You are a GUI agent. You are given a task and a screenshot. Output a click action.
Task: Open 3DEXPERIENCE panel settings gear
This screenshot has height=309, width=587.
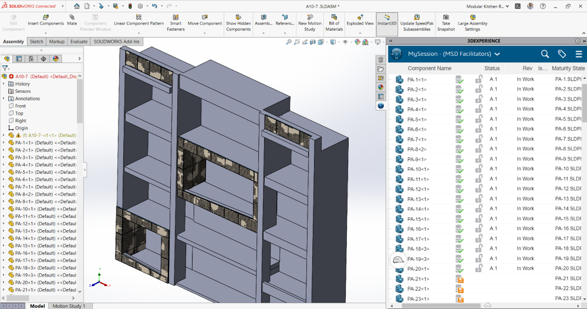pyautogui.click(x=578, y=41)
